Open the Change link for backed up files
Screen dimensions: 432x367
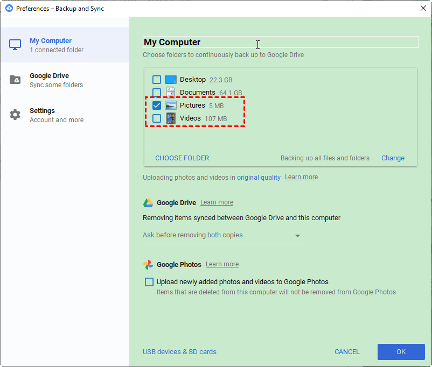pyautogui.click(x=393, y=158)
